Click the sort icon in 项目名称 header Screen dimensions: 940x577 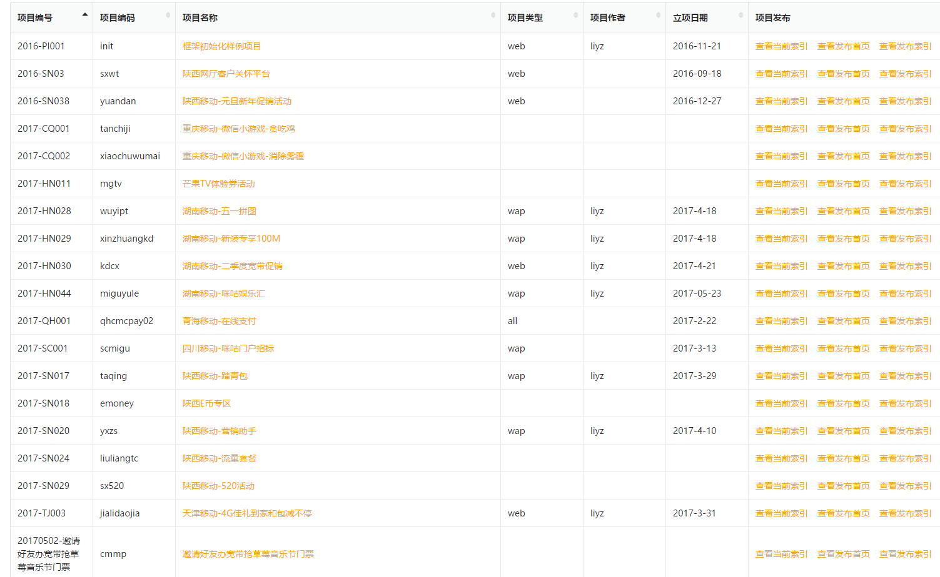click(493, 15)
